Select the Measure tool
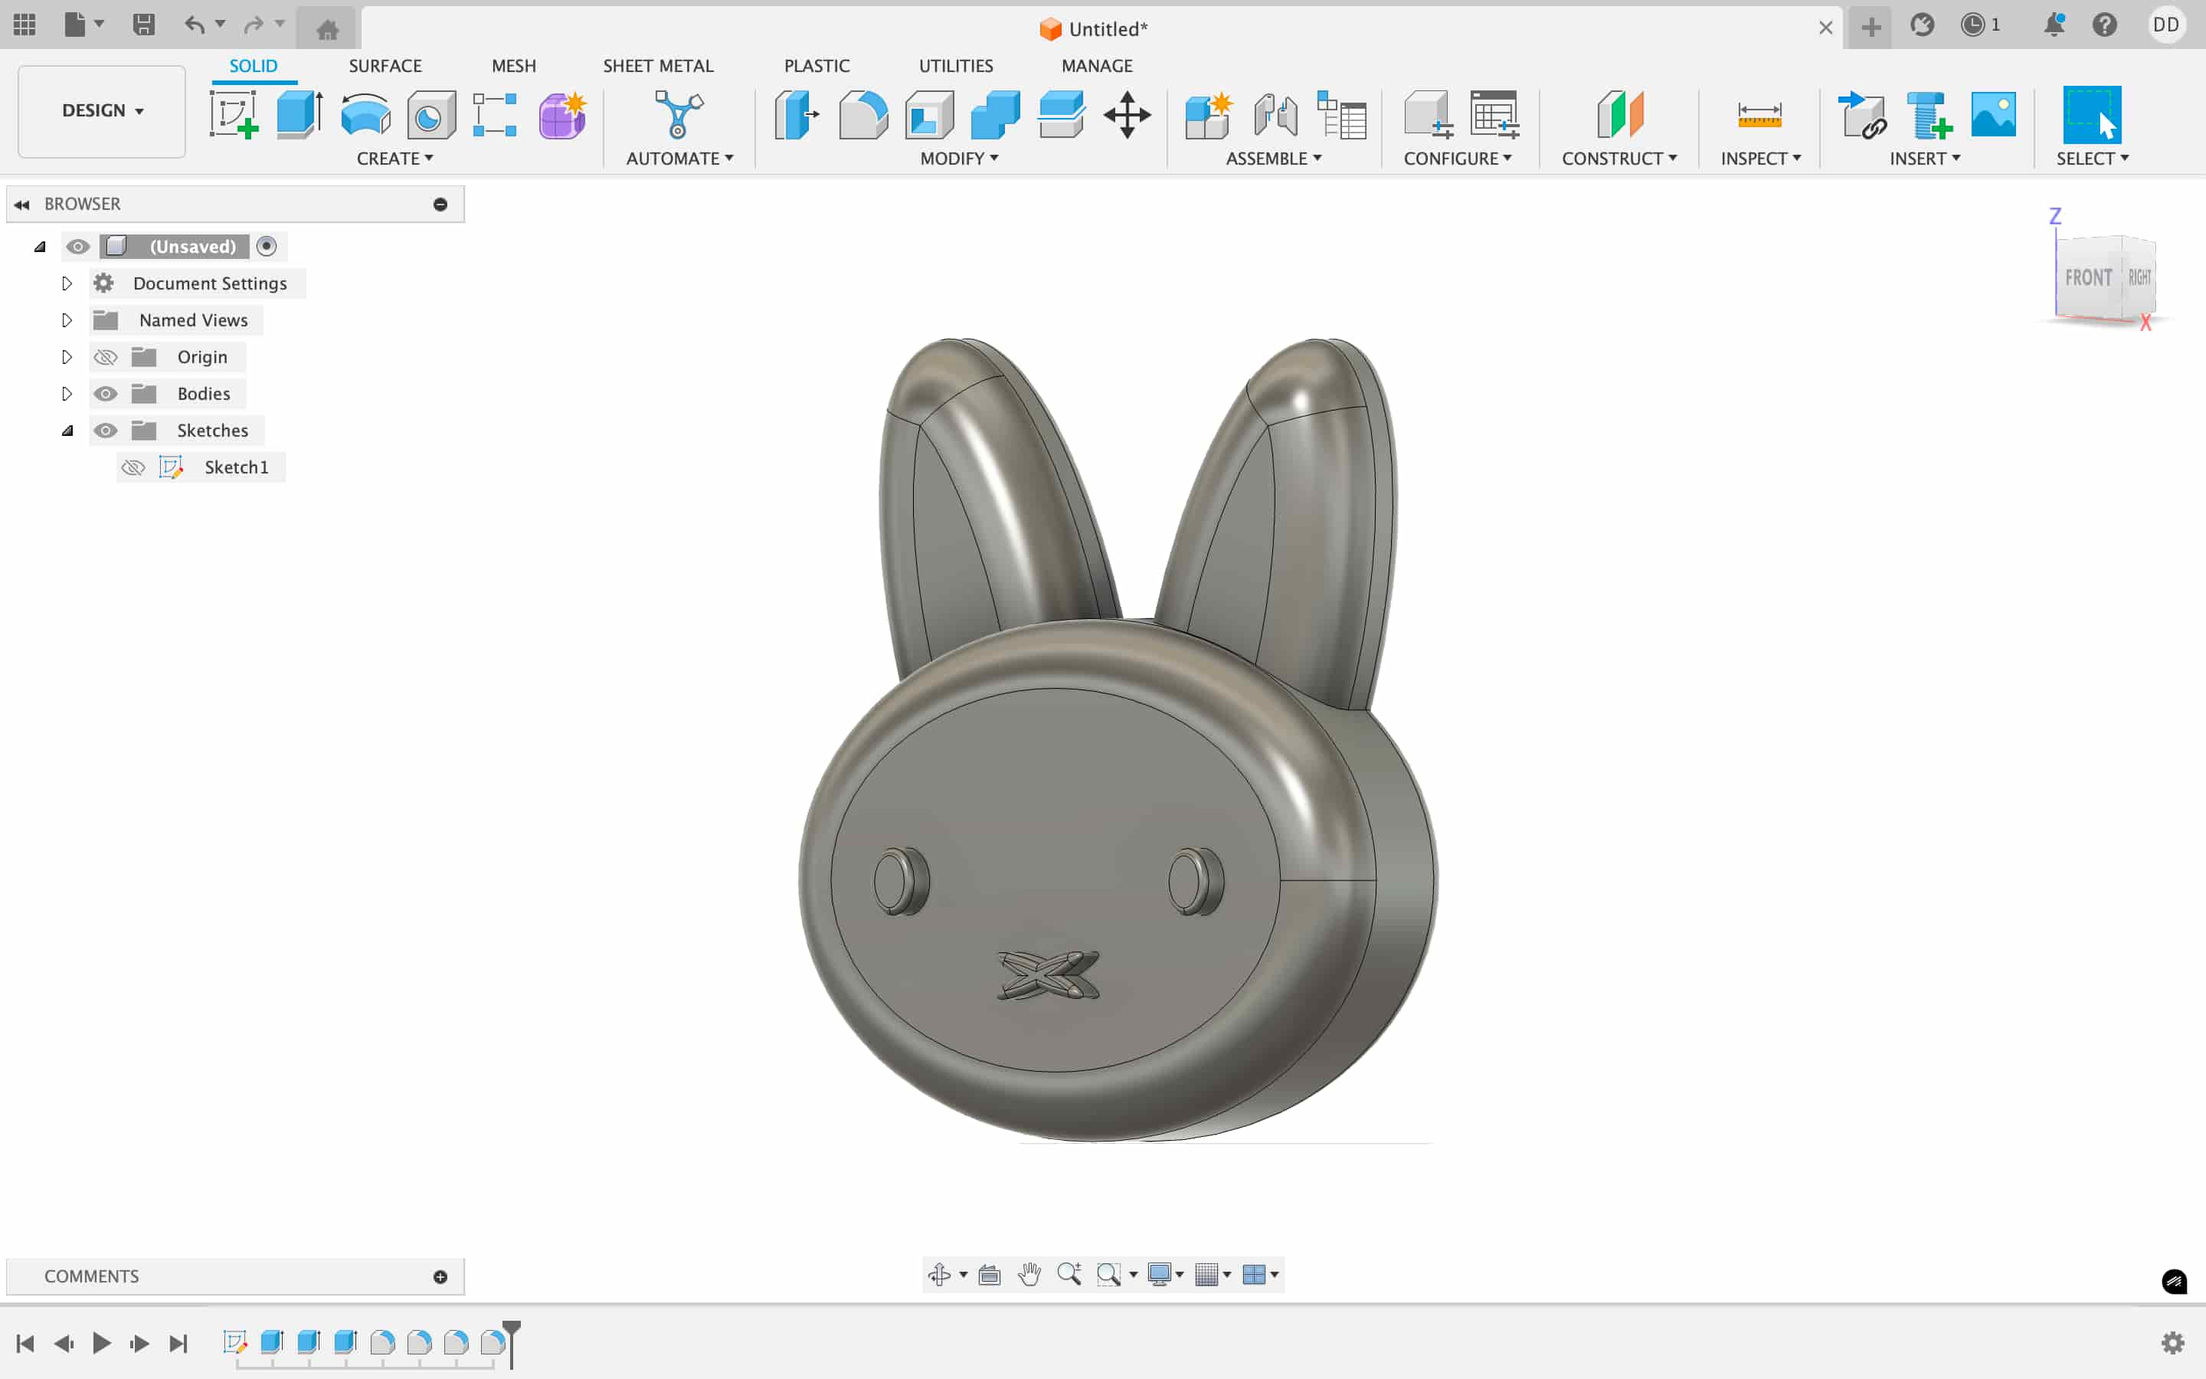2206x1379 pixels. 1759,115
